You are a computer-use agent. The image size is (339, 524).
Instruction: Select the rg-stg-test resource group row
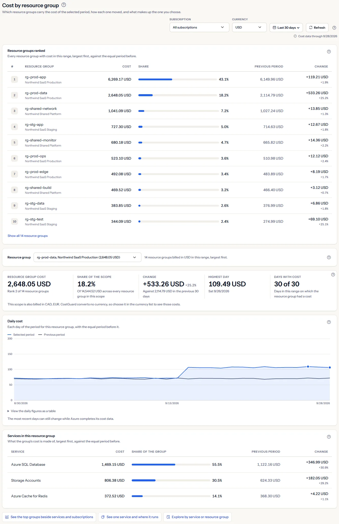(170, 221)
